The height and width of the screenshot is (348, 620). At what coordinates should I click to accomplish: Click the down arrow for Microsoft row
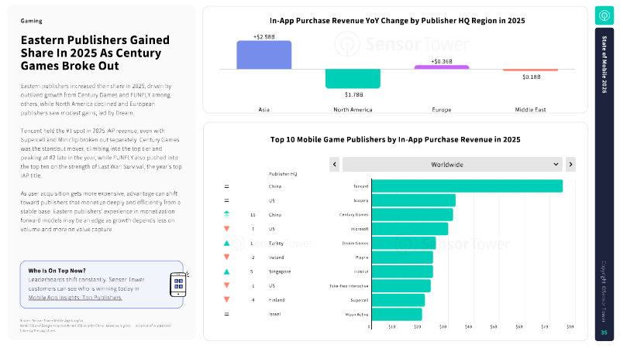point(226,229)
